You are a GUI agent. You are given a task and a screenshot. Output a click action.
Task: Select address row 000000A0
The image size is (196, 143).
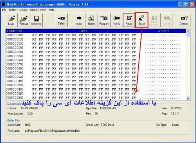click(96, 77)
